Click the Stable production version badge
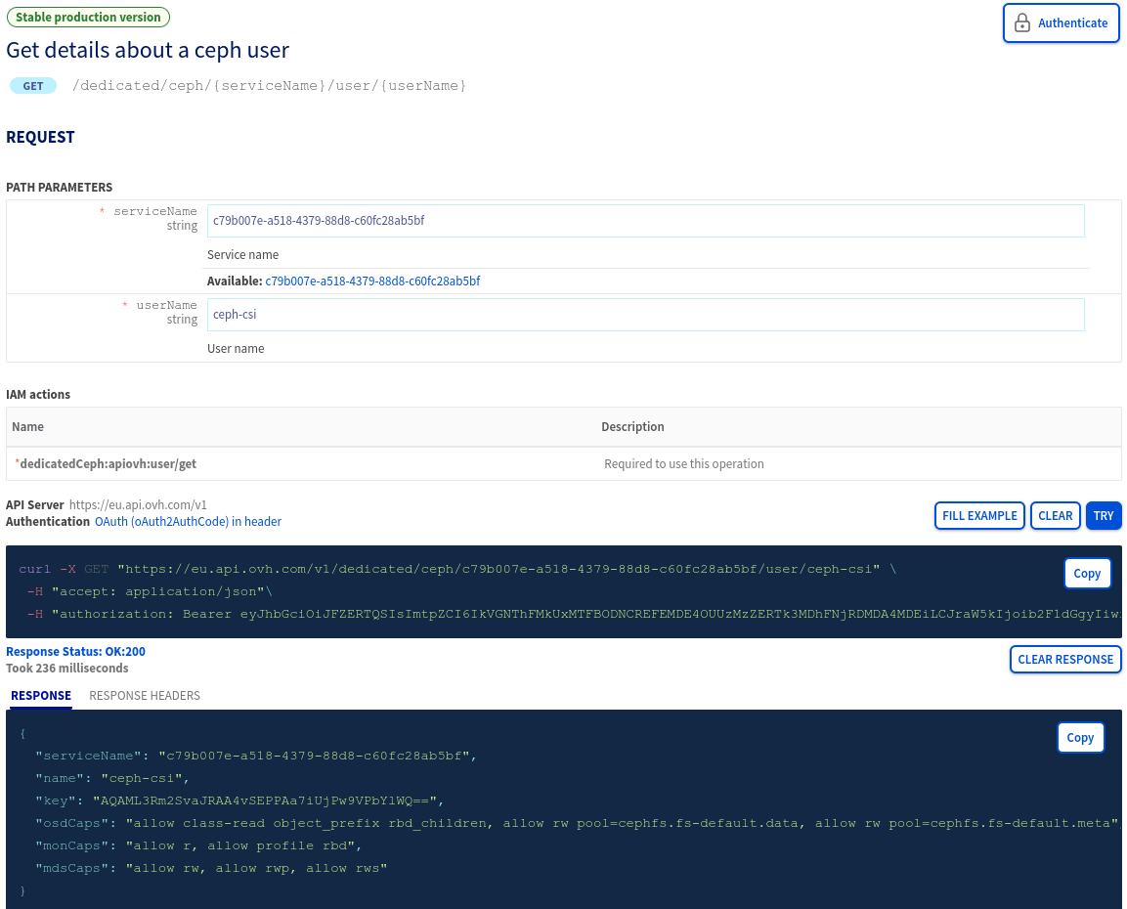The image size is (1127, 909). tap(88, 17)
